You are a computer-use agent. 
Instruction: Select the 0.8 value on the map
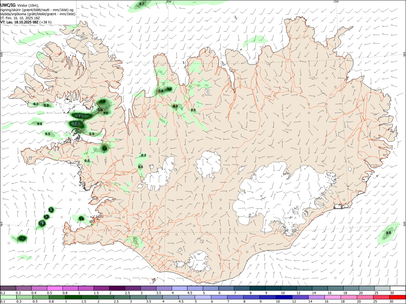[x=46, y=105]
